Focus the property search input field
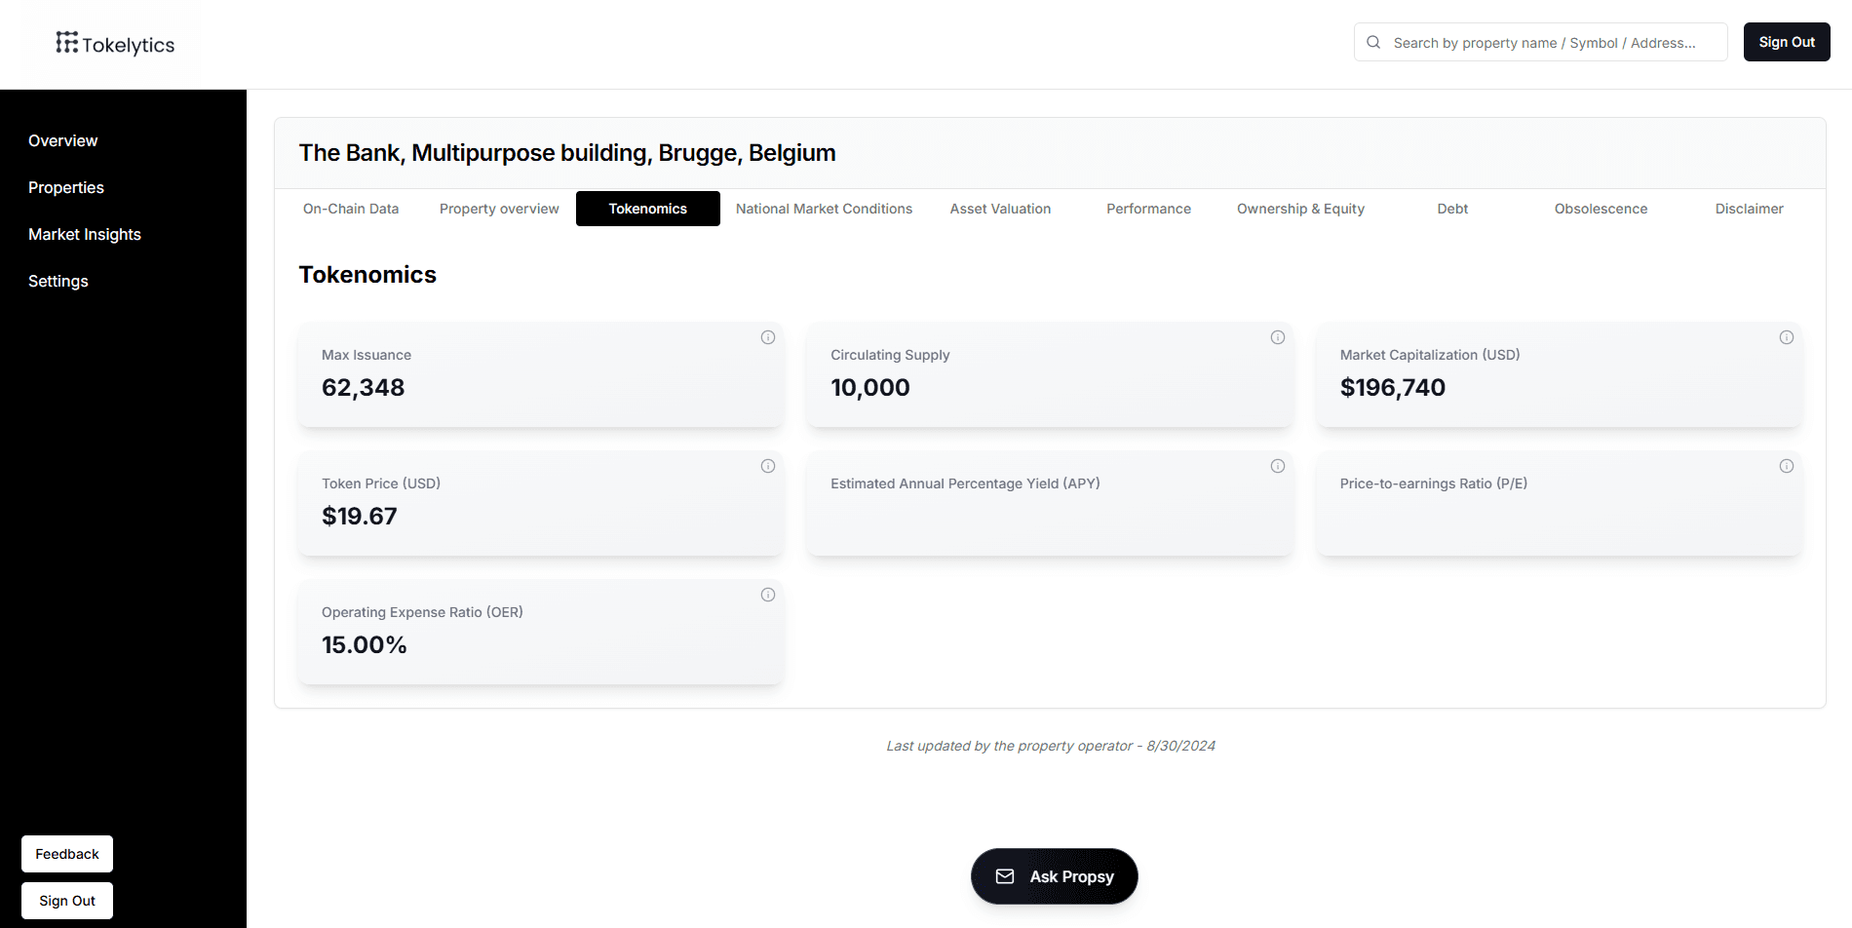This screenshot has width=1852, height=928. (1550, 43)
